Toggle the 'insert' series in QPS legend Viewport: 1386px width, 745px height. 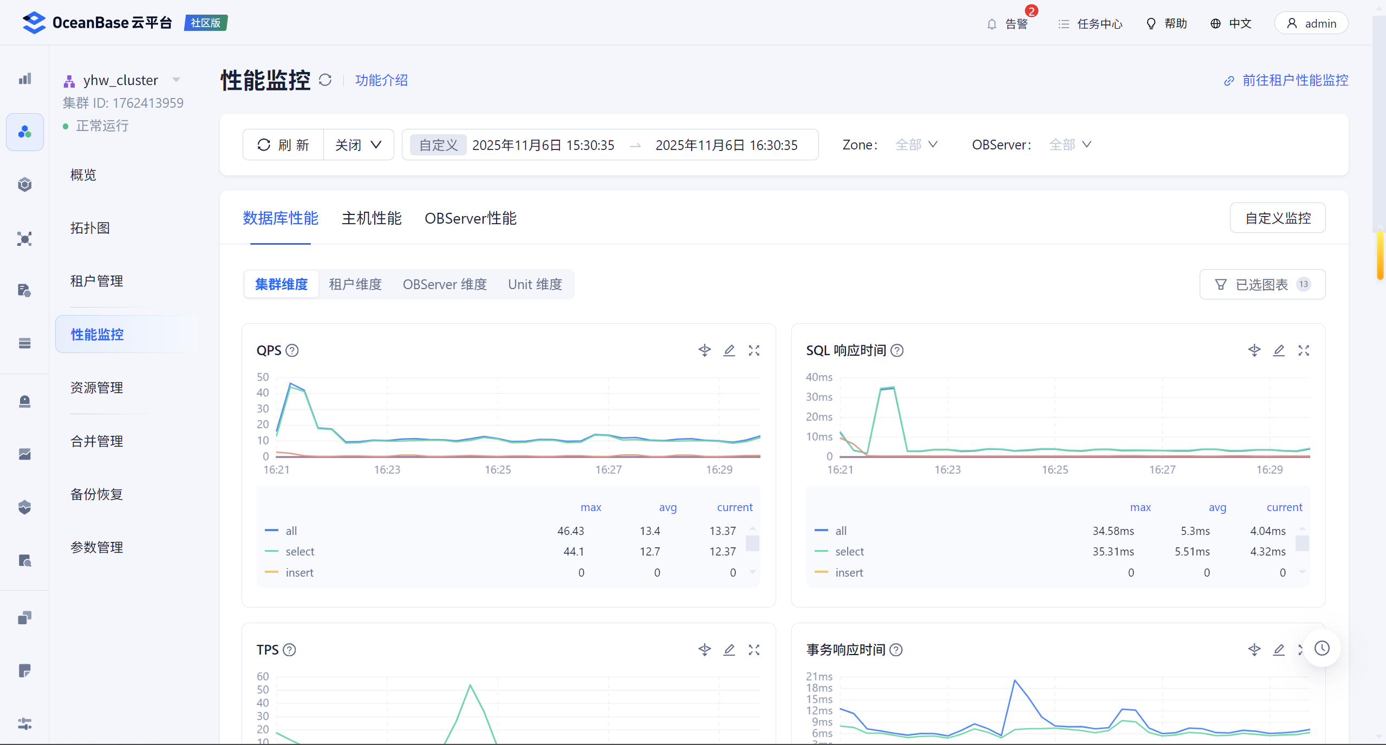pyautogui.click(x=299, y=572)
